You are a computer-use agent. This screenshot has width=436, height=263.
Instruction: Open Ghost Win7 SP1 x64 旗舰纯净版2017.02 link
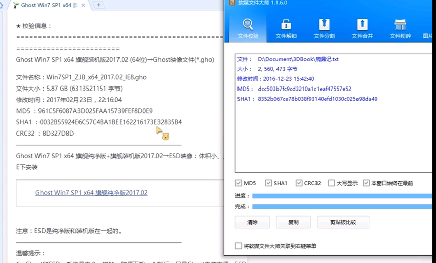click(x=92, y=193)
